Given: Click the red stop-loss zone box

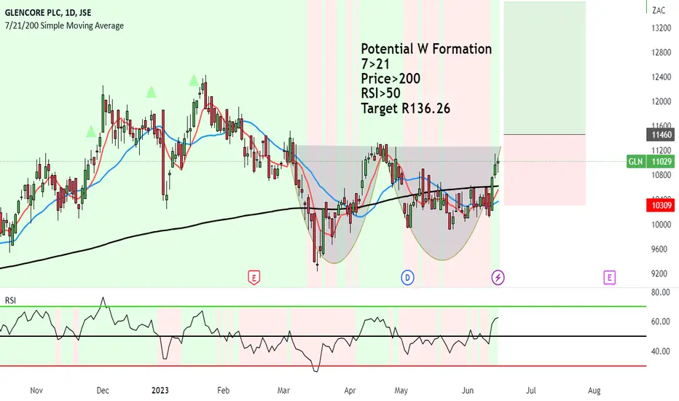Looking at the screenshot, I should pos(545,170).
